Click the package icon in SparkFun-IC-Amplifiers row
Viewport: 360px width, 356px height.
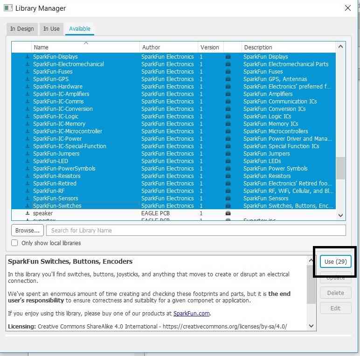point(228,94)
